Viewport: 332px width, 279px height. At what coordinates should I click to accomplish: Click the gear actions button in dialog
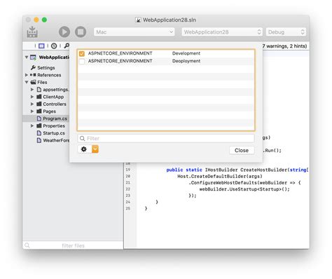pos(84,149)
